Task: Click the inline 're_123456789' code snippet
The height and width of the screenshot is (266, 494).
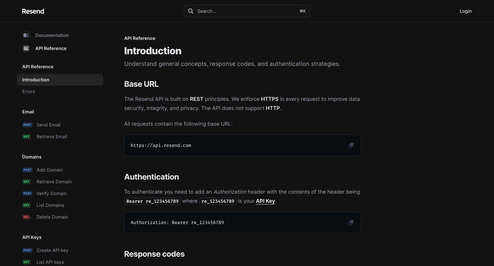Action: pos(218,201)
